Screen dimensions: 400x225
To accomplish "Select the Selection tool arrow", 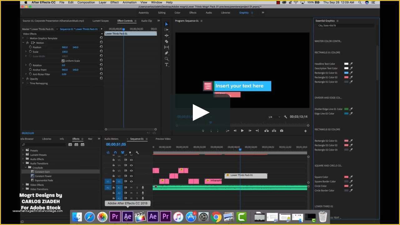I will click(x=167, y=24).
